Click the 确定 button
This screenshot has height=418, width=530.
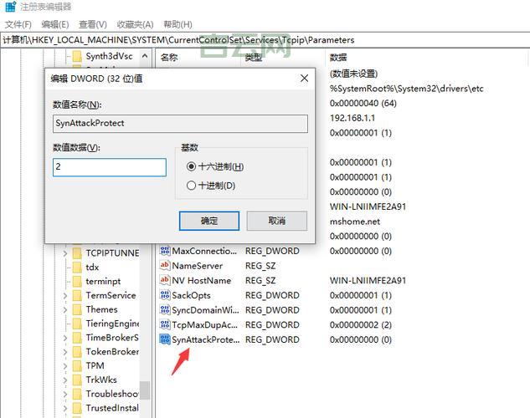pyautogui.click(x=209, y=221)
